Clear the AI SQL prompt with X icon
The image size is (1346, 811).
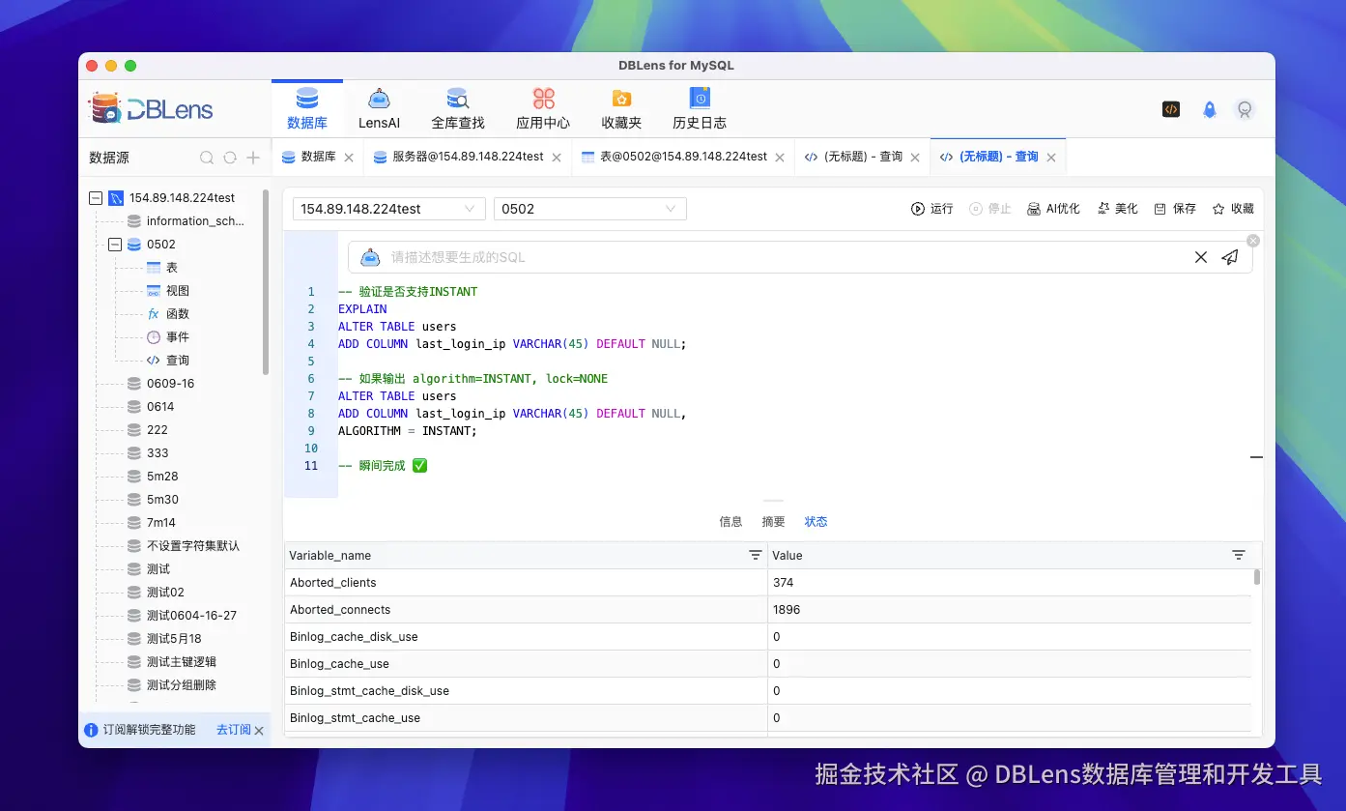click(1201, 257)
